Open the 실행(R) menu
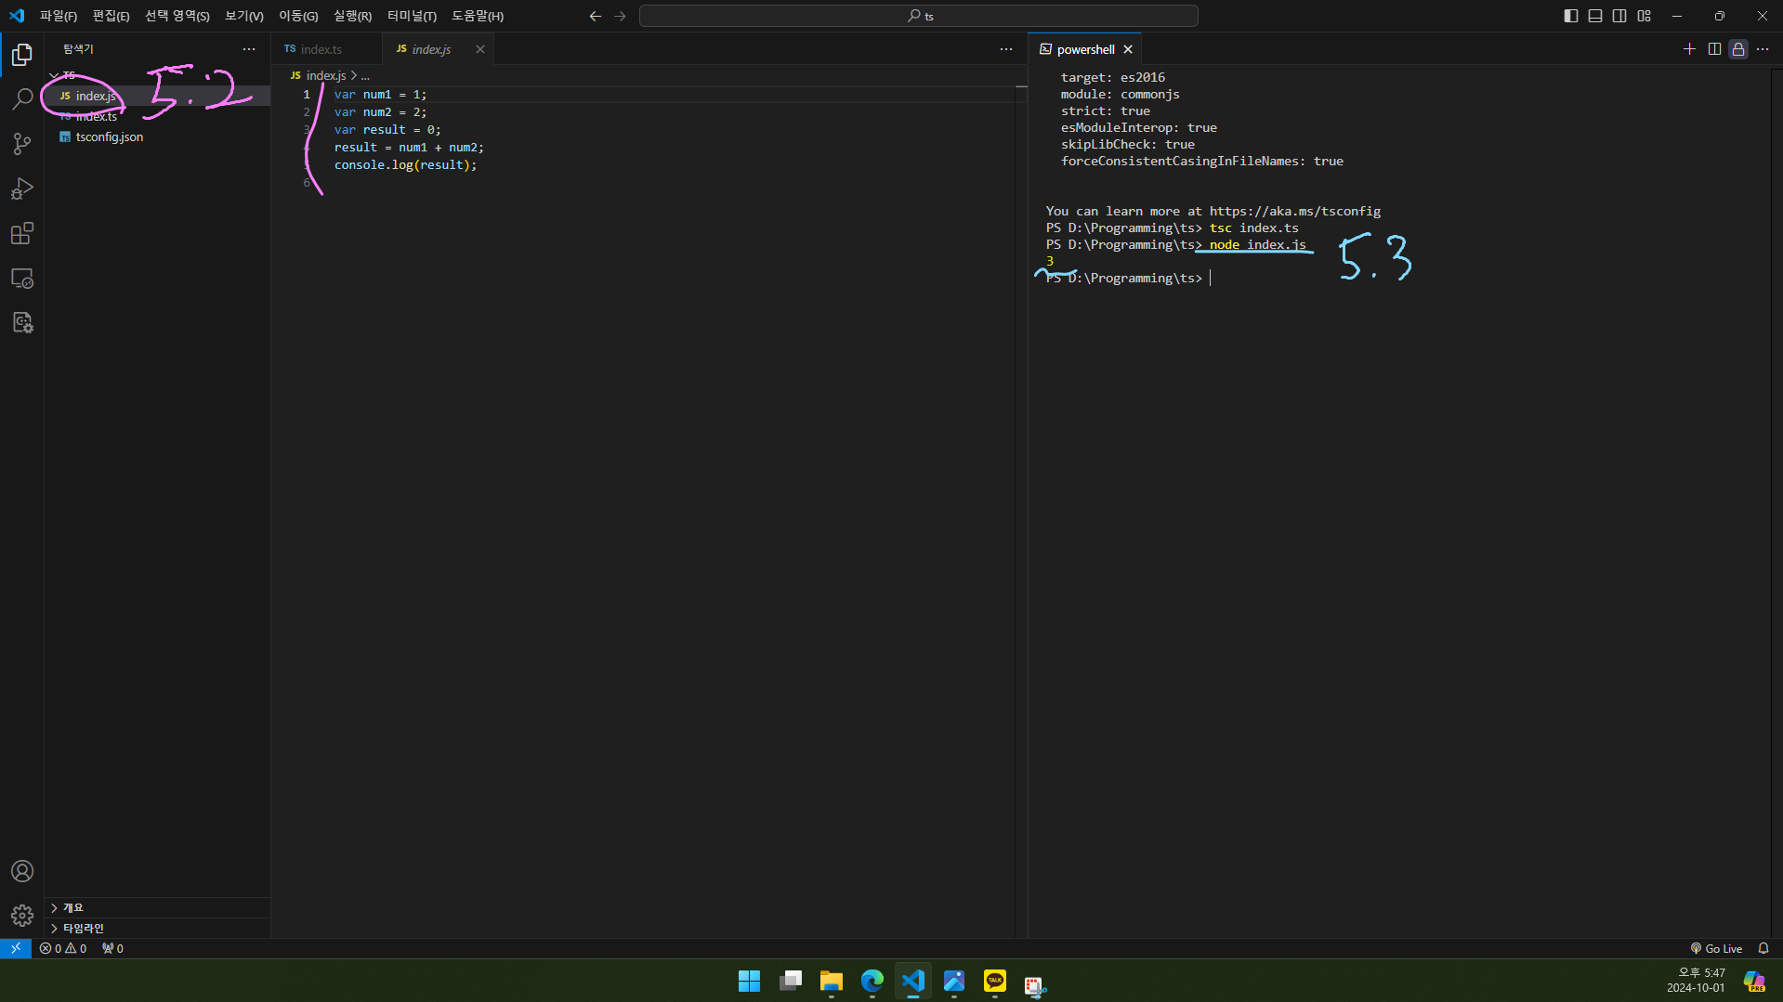The height and width of the screenshot is (1002, 1783). [x=353, y=16]
